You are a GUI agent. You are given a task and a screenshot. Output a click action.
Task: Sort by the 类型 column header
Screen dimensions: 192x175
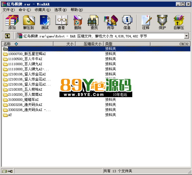(127, 44)
